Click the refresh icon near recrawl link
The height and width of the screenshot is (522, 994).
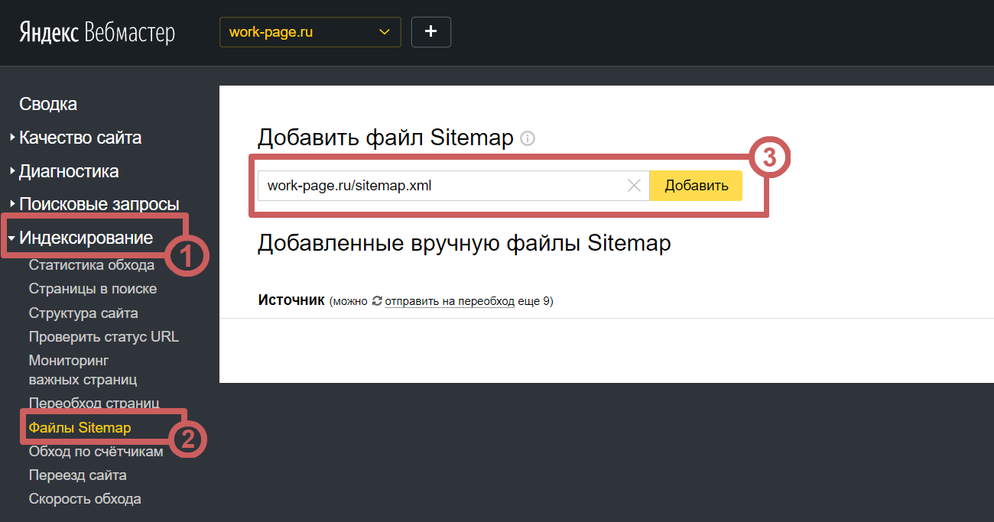(x=376, y=301)
